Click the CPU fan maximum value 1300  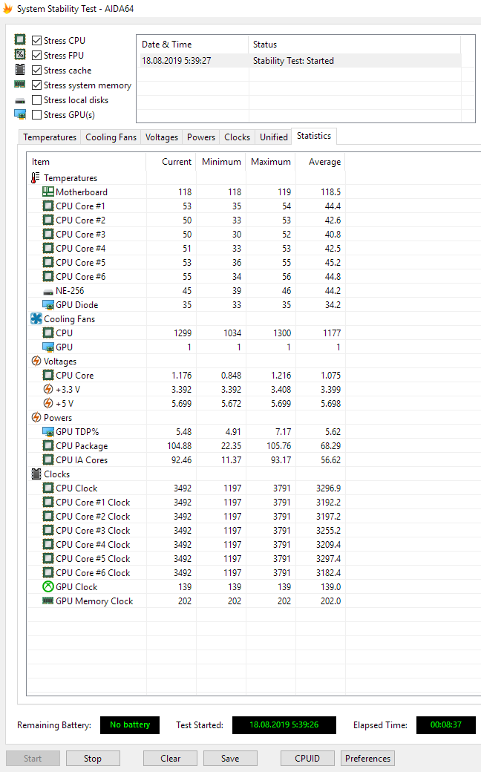(282, 333)
